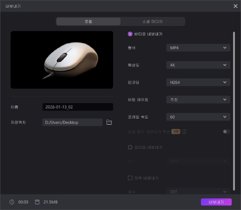
Task: Open the 형식 MP4 format dropdown
Action: 198,48
